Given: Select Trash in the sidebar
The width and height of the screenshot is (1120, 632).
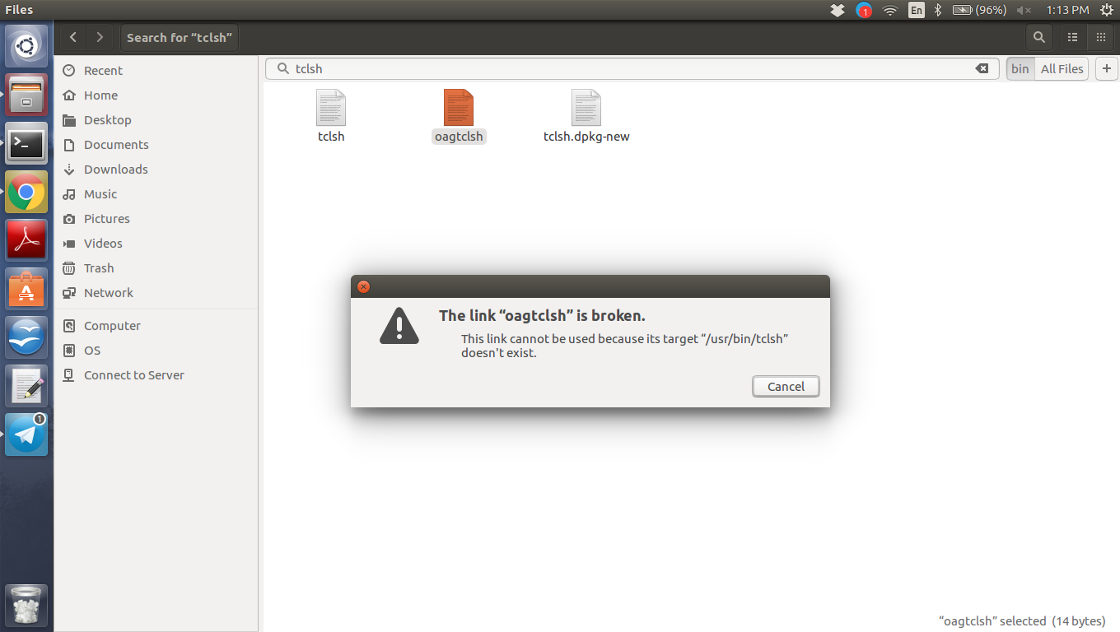Looking at the screenshot, I should 99,268.
